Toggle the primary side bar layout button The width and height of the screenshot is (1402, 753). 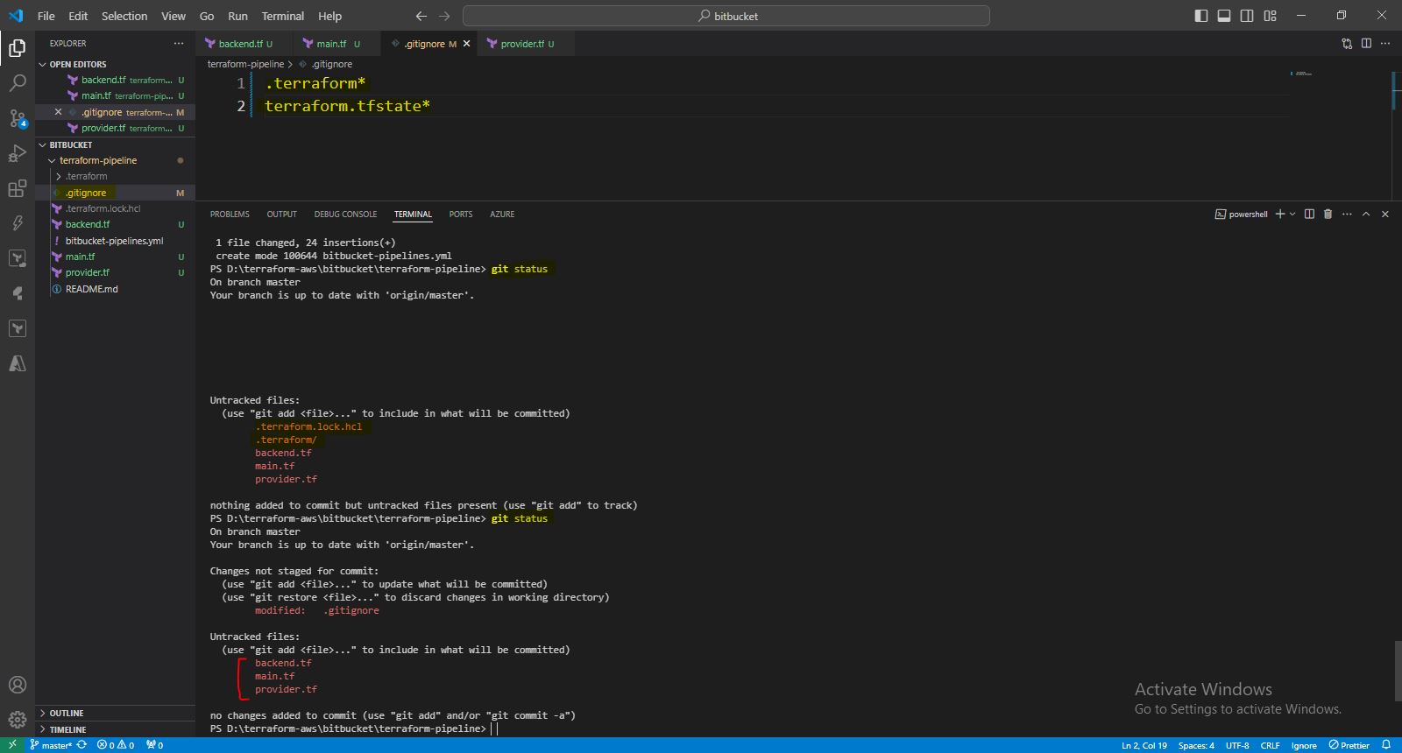click(x=1201, y=16)
